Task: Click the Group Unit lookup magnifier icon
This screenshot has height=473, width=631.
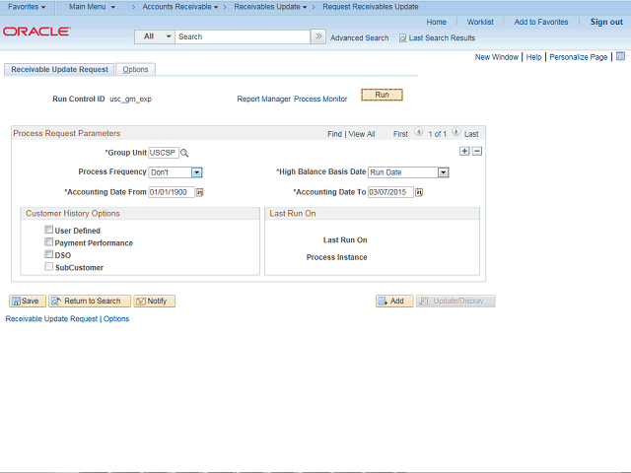Action: coord(184,153)
